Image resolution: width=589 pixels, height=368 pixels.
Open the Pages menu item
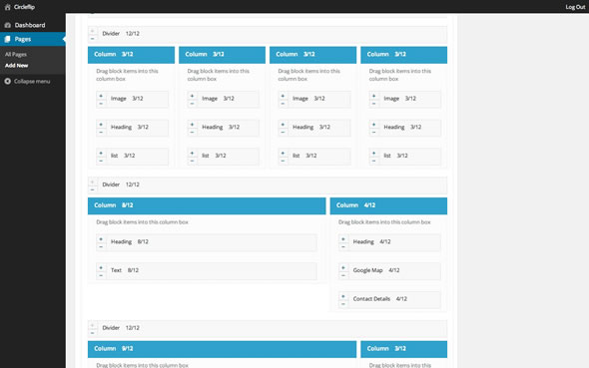coord(33,39)
